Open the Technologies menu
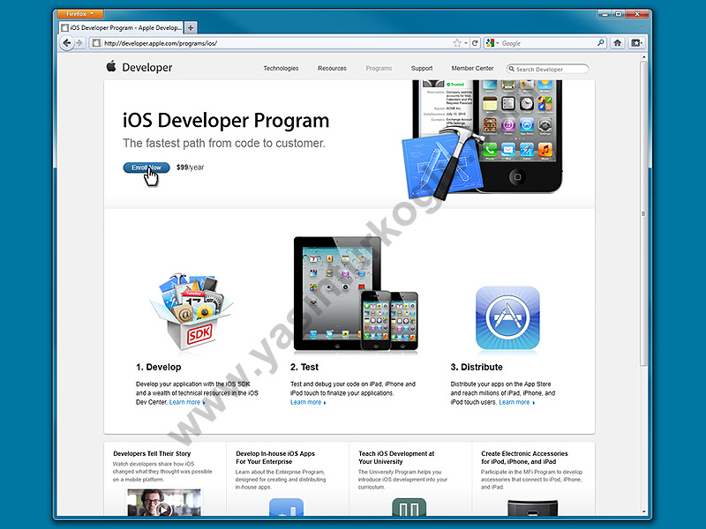The width and height of the screenshot is (706, 529). [x=281, y=69]
